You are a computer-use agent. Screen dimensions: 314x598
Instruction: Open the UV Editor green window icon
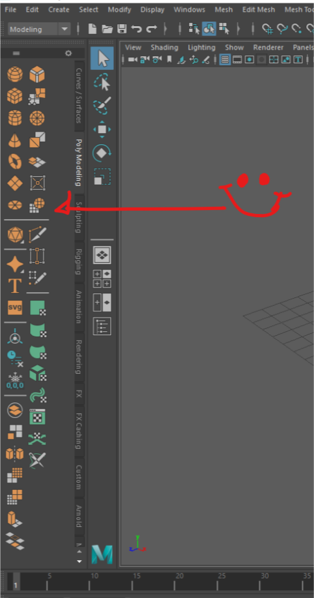[37, 417]
